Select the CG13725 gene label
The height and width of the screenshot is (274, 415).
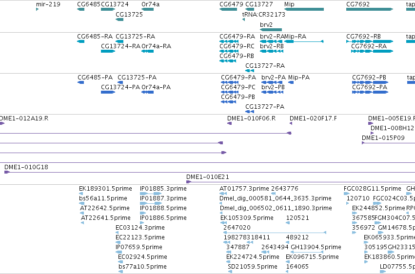[129, 14]
